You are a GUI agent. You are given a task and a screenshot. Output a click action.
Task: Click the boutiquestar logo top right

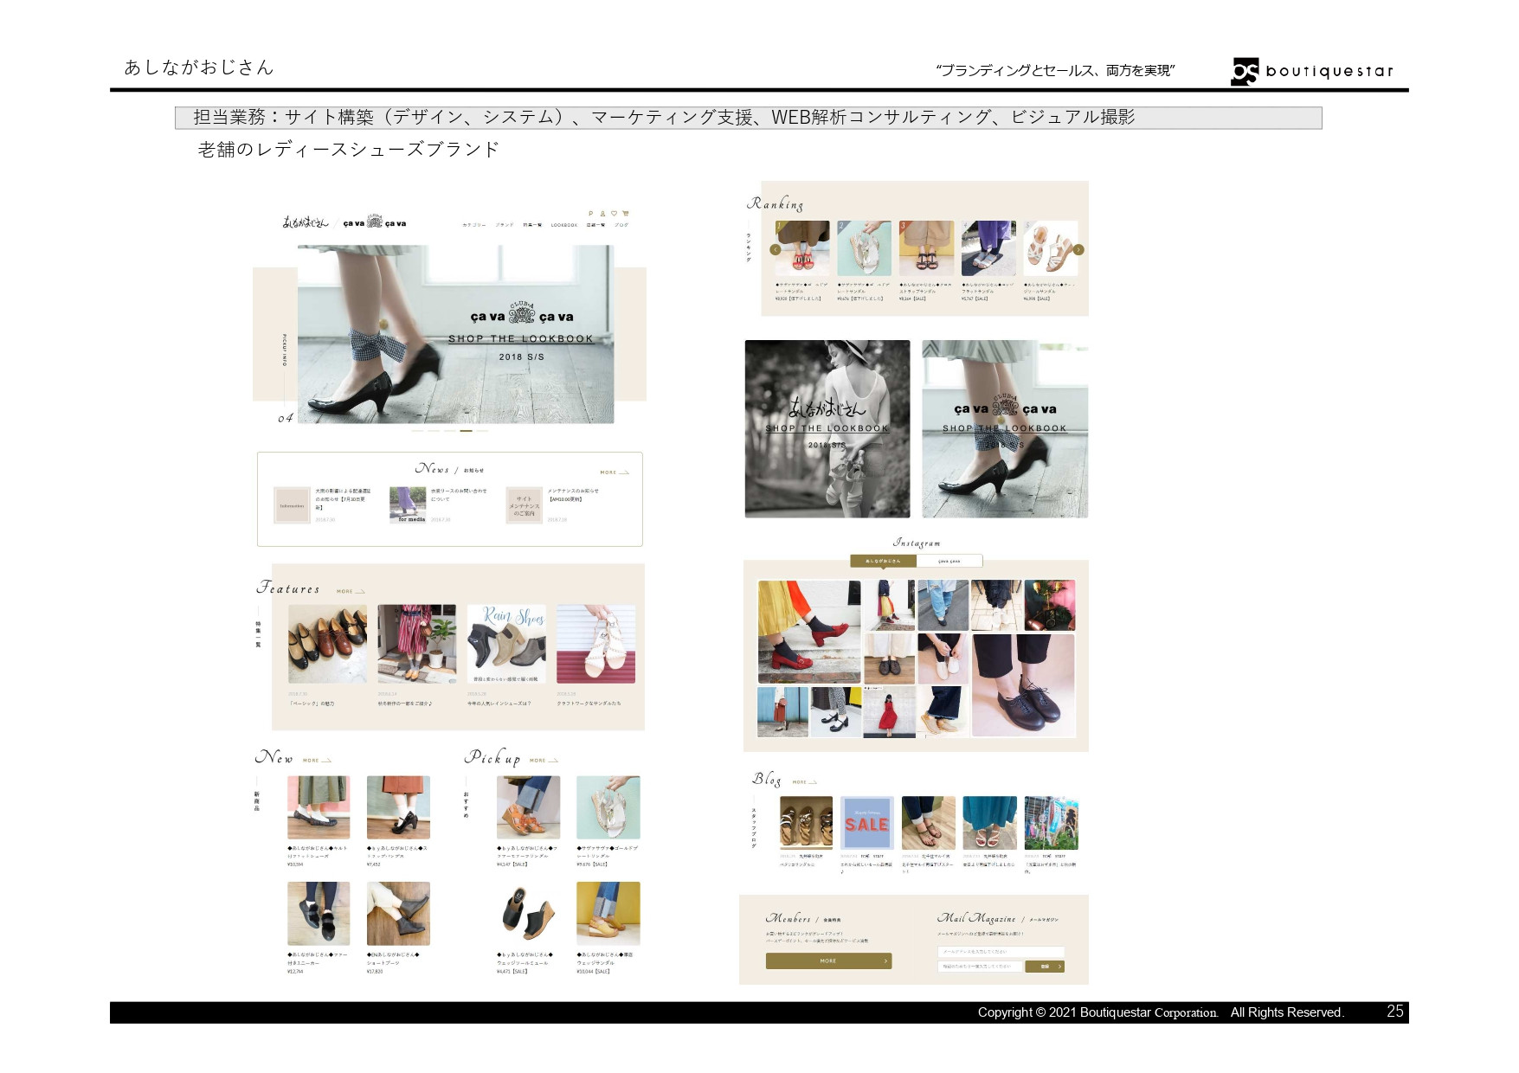[x=1313, y=69]
